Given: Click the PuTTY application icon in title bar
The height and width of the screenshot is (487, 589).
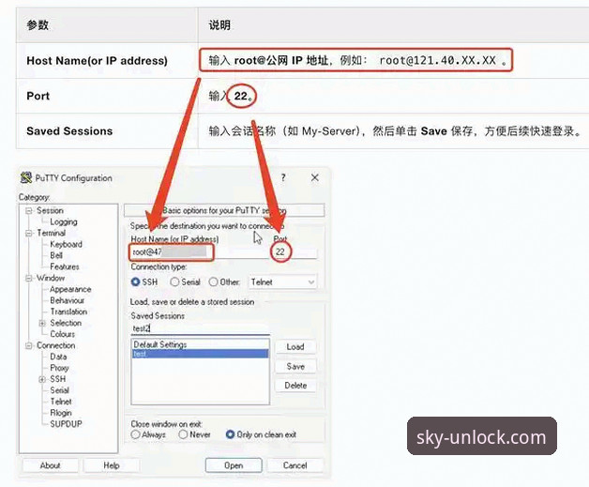Looking at the screenshot, I should tap(26, 177).
